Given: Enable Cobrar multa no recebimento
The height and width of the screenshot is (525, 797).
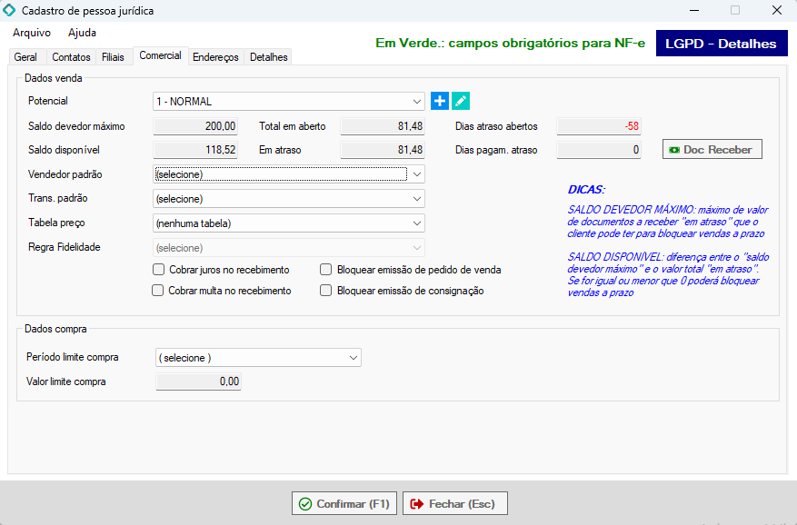Looking at the screenshot, I should pos(159,291).
